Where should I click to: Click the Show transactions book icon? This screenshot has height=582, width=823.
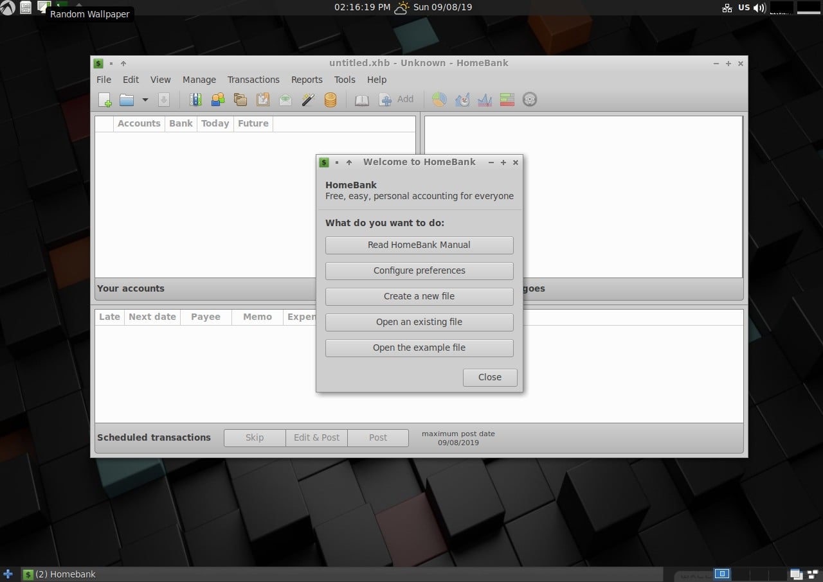click(362, 100)
